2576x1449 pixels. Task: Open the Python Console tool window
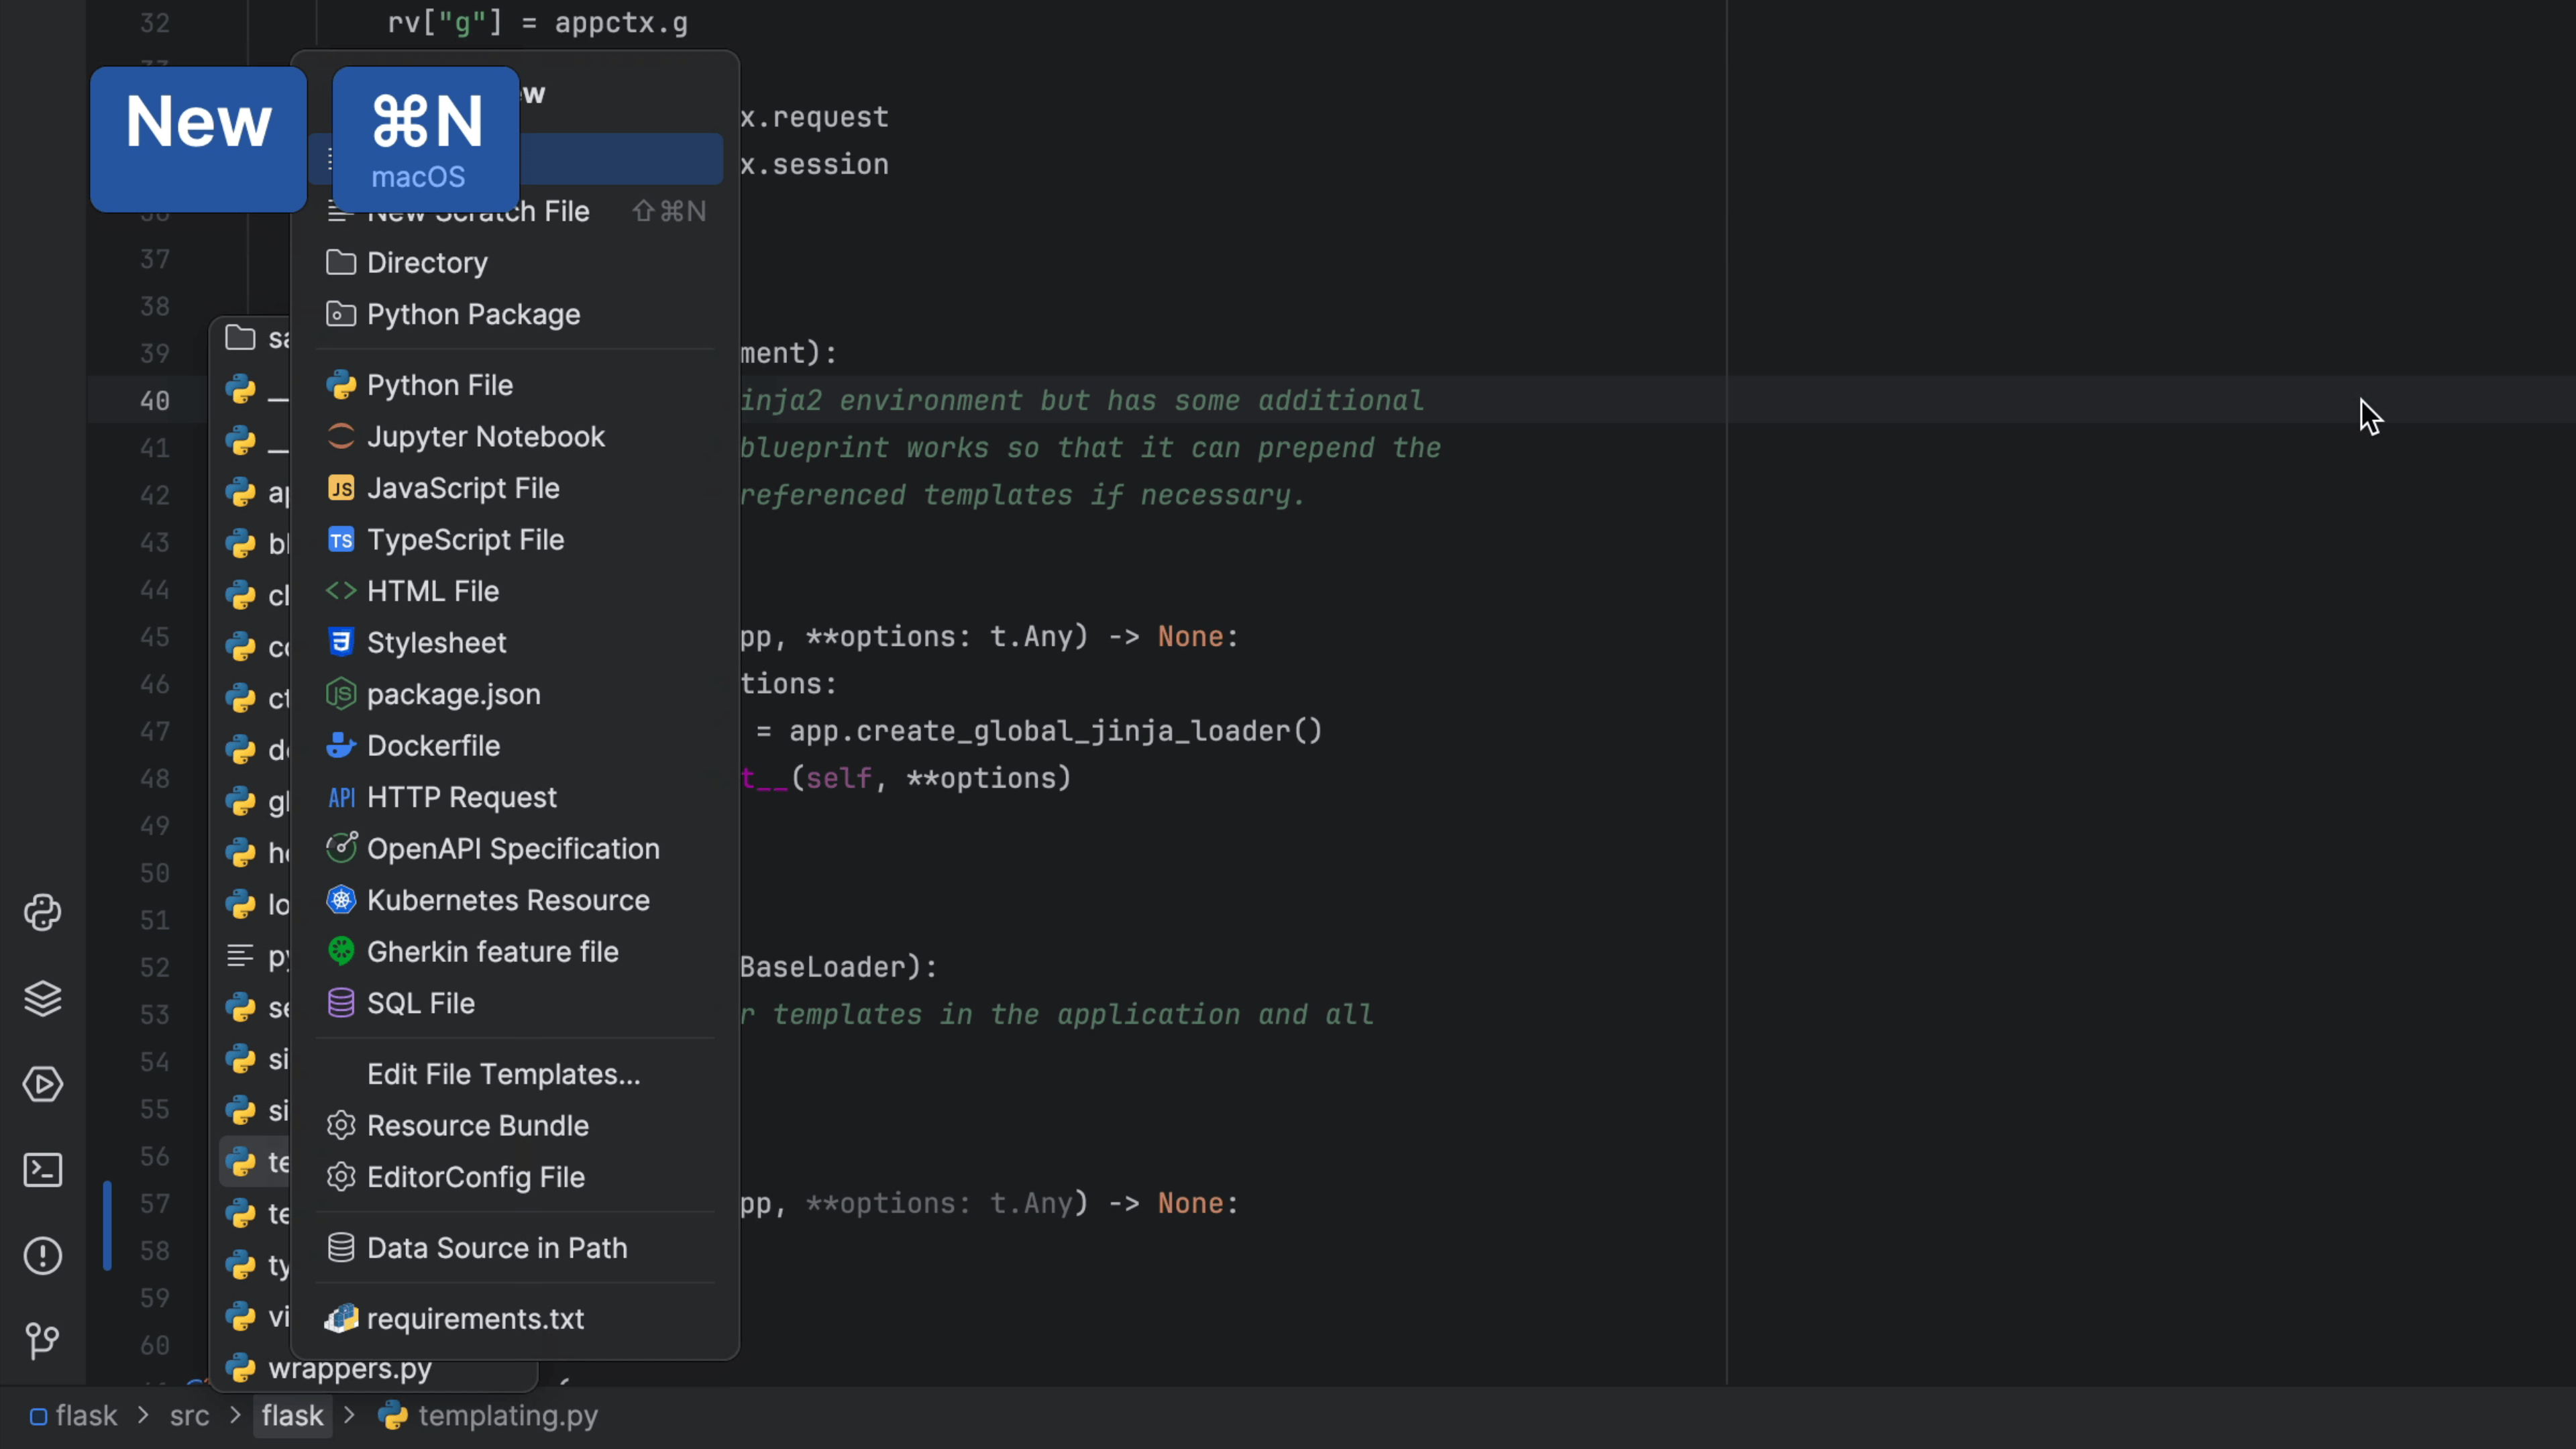point(42,912)
